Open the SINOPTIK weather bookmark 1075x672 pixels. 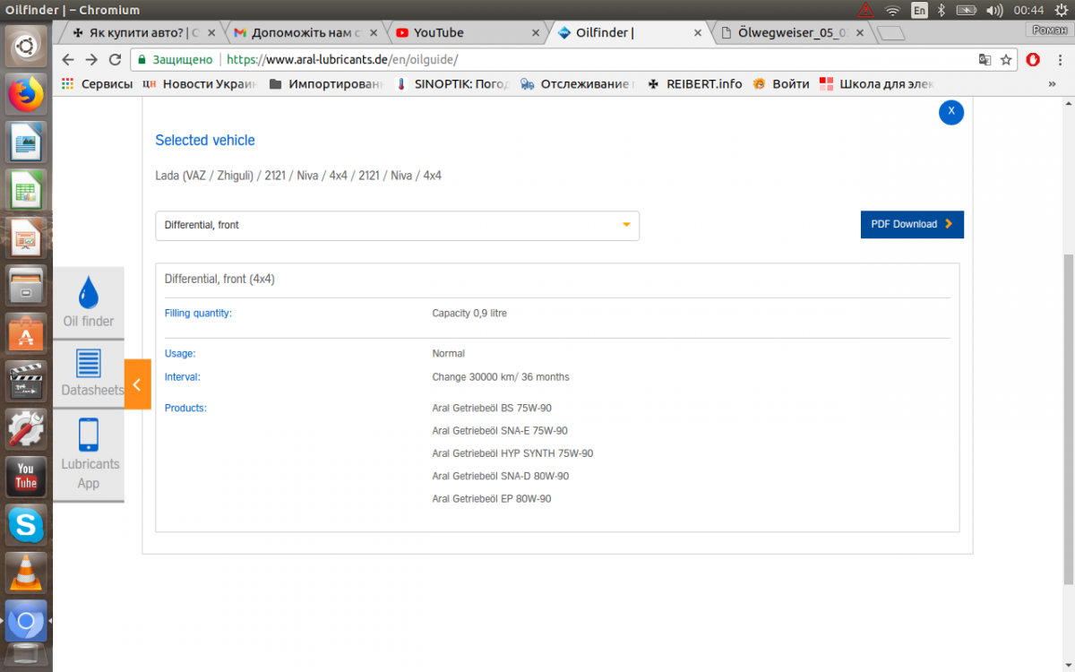coord(453,84)
